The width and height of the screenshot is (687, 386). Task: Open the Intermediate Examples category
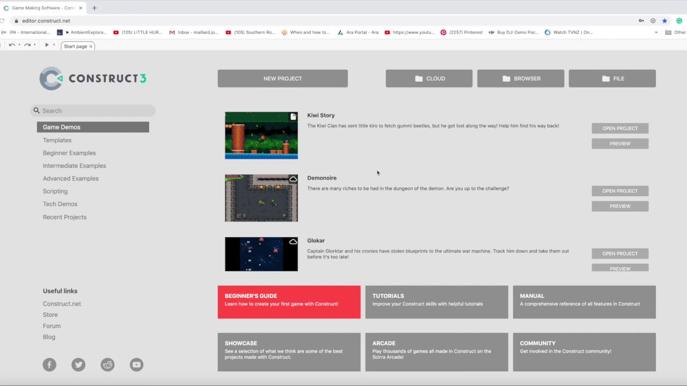[75, 166]
